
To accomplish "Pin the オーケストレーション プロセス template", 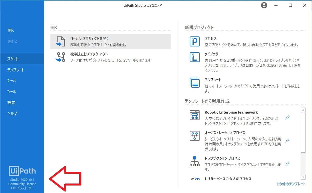I will pos(288,141).
